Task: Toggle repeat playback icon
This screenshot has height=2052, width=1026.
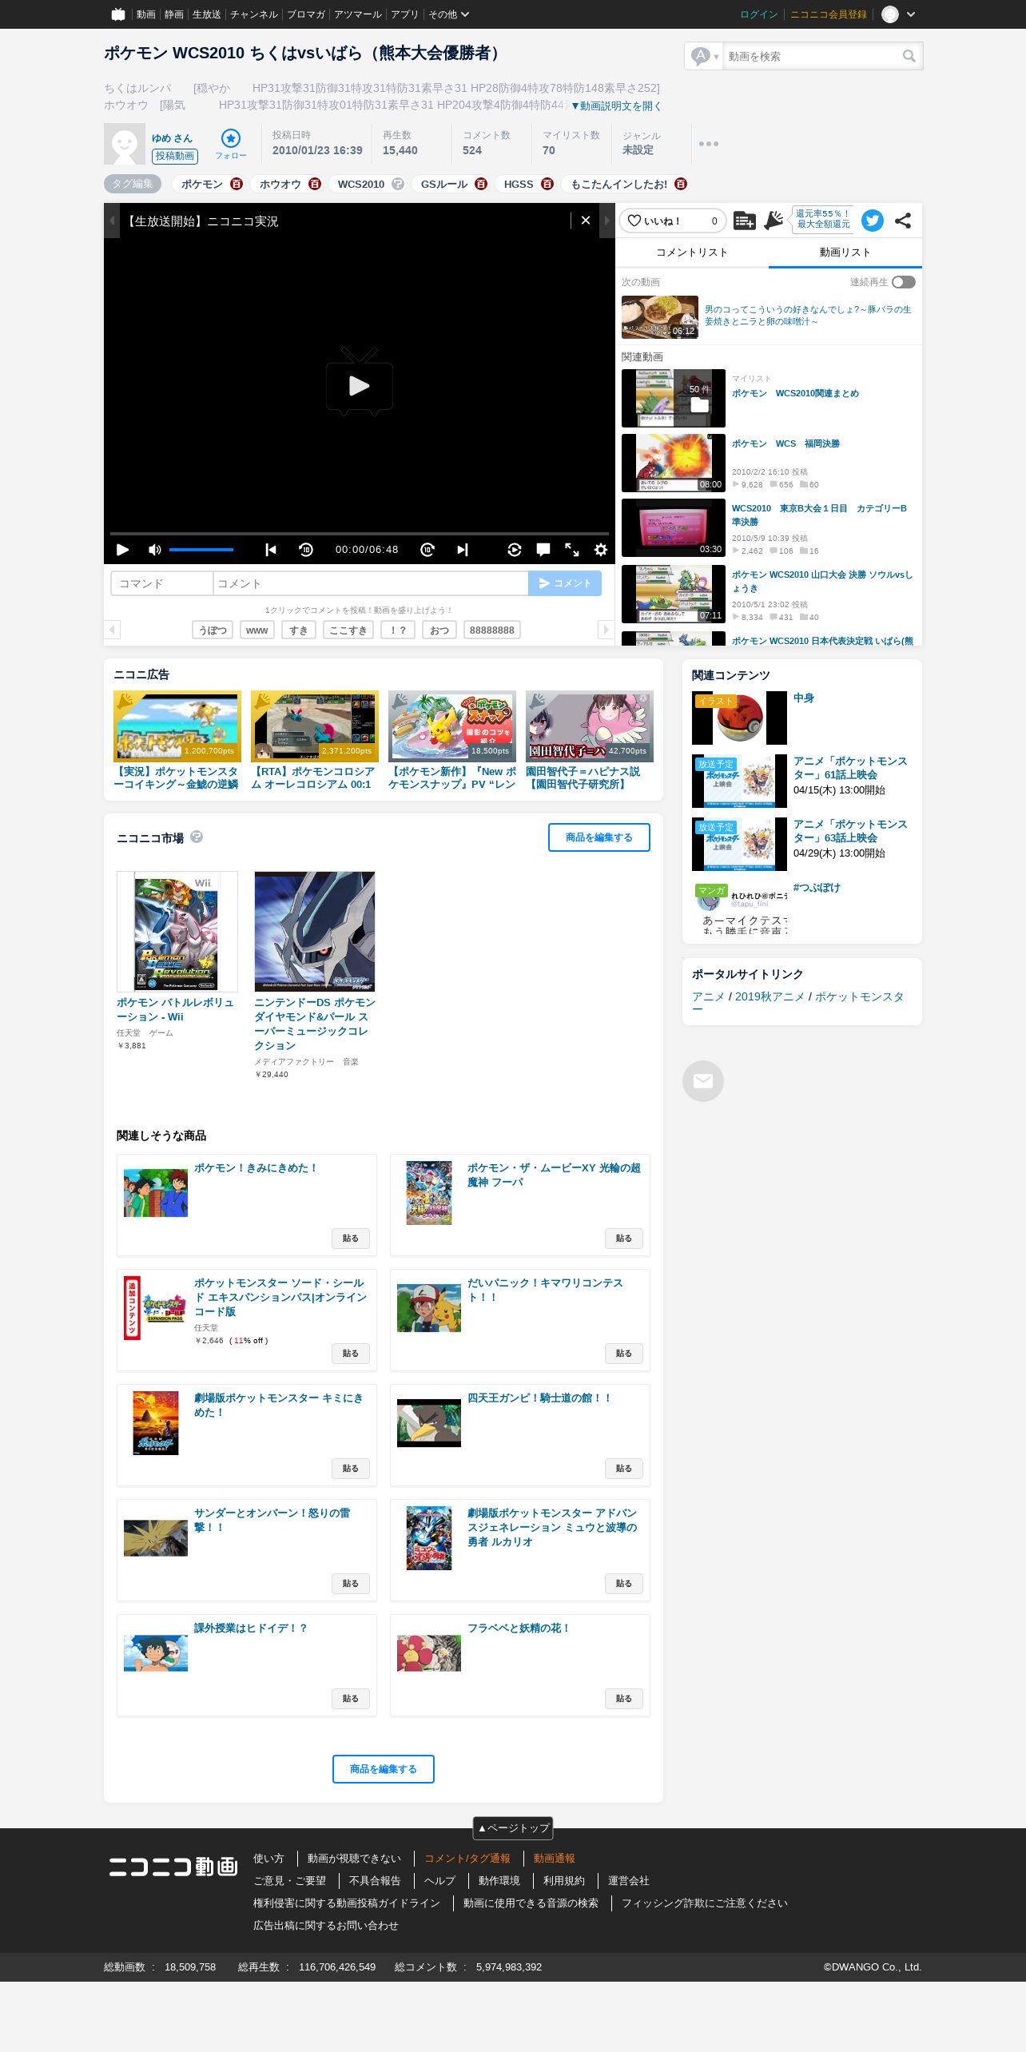Action: coord(515,550)
